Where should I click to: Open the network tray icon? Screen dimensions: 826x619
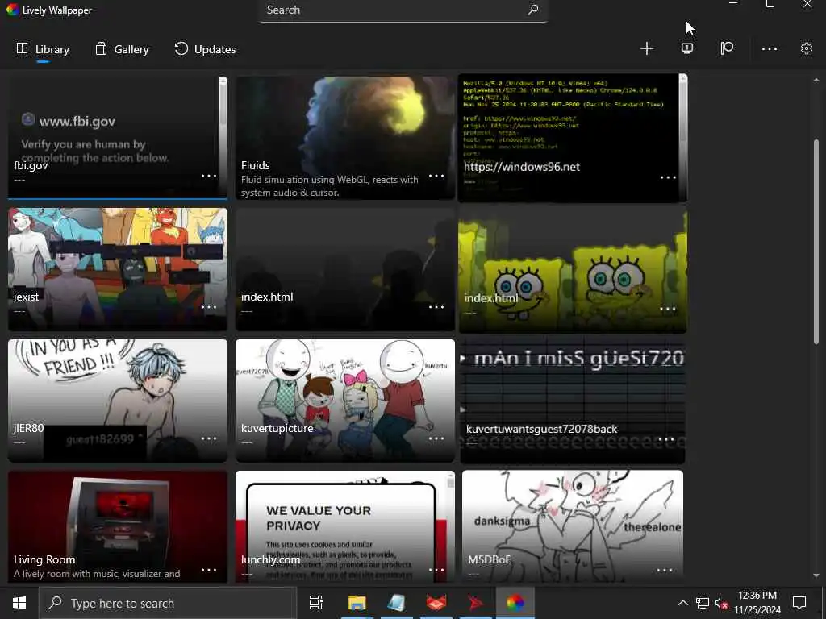tap(703, 603)
